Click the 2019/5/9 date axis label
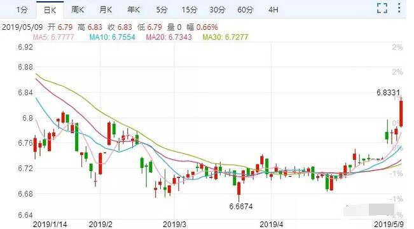 pyautogui.click(x=389, y=225)
